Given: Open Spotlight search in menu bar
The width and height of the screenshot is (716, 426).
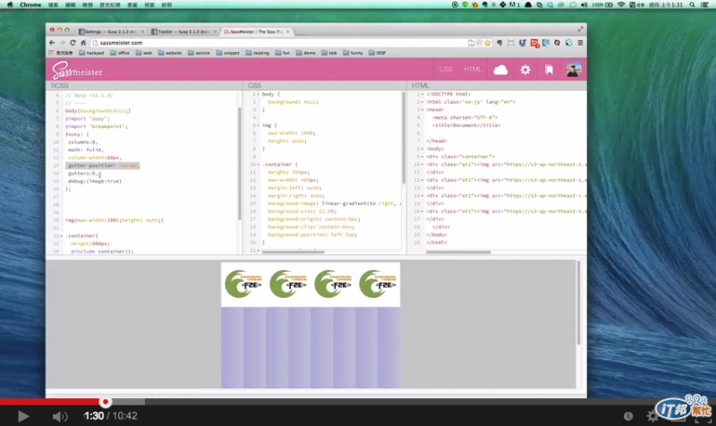Looking at the screenshot, I should [x=693, y=4].
